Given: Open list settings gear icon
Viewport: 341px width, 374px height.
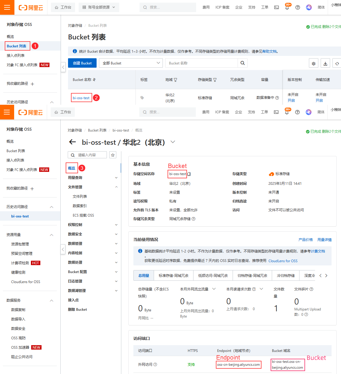Looking at the screenshot, I should (x=314, y=63).
